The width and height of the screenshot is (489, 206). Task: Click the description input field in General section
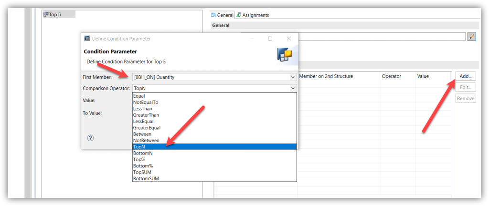pyautogui.click(x=382, y=37)
